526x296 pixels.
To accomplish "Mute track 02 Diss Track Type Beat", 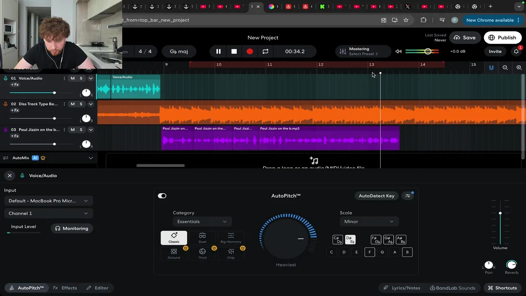I will [x=73, y=104].
